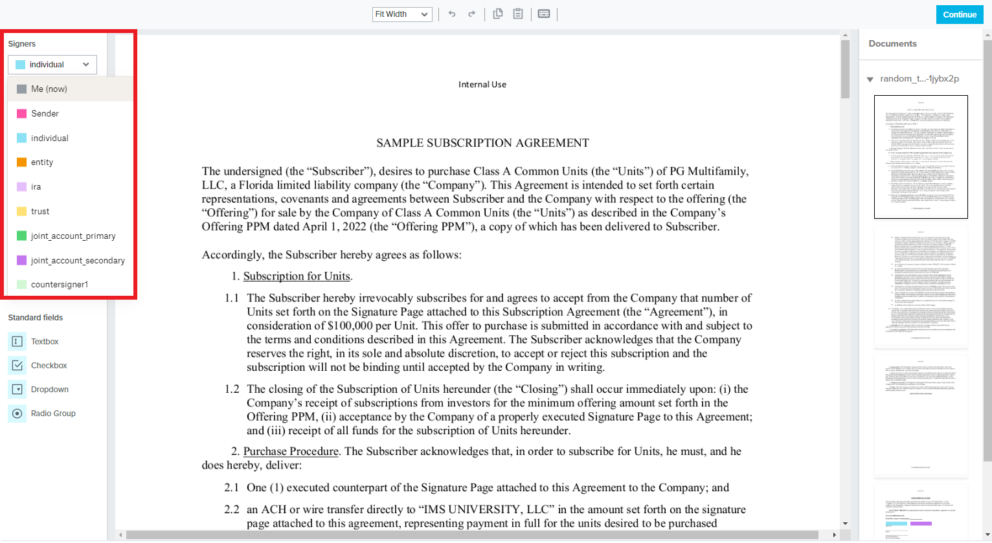Choose individual from signer list

pyautogui.click(x=70, y=138)
